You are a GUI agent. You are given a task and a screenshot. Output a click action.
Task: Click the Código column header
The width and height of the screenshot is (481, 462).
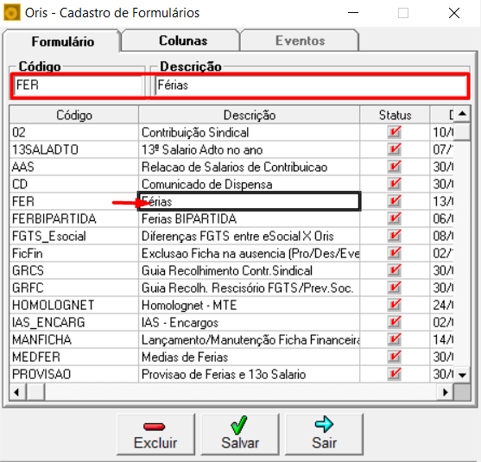[74, 116]
